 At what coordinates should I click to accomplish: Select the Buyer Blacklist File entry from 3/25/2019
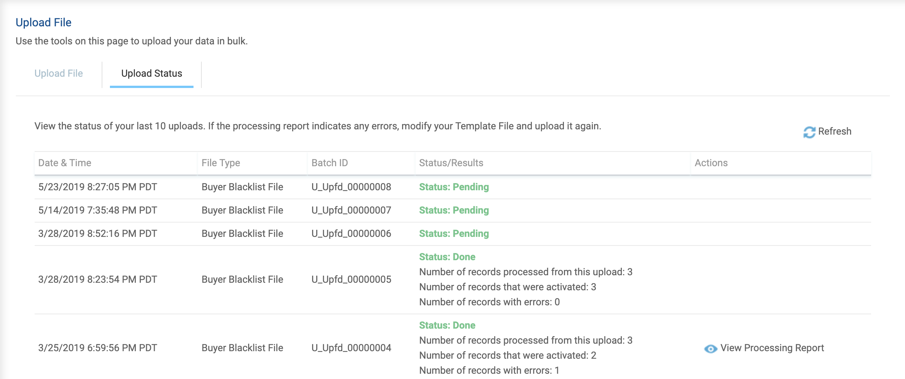click(242, 348)
